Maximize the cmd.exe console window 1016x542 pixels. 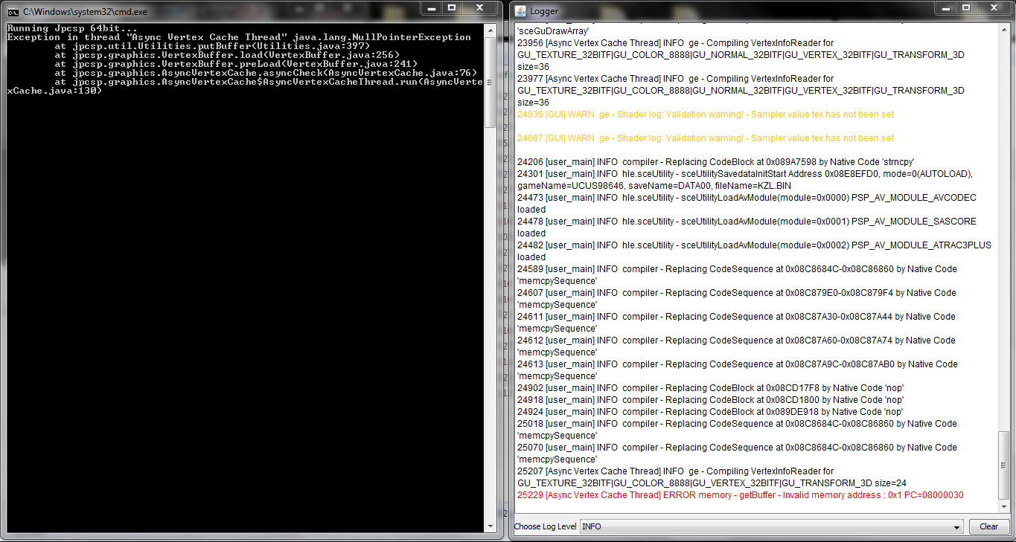[x=452, y=7]
